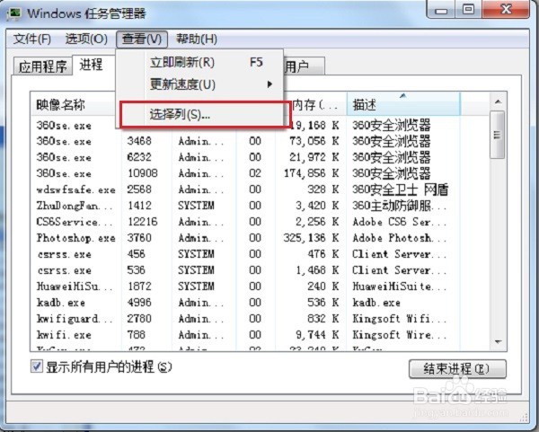Click the scrollbar up arrow

pyautogui.click(x=498, y=101)
